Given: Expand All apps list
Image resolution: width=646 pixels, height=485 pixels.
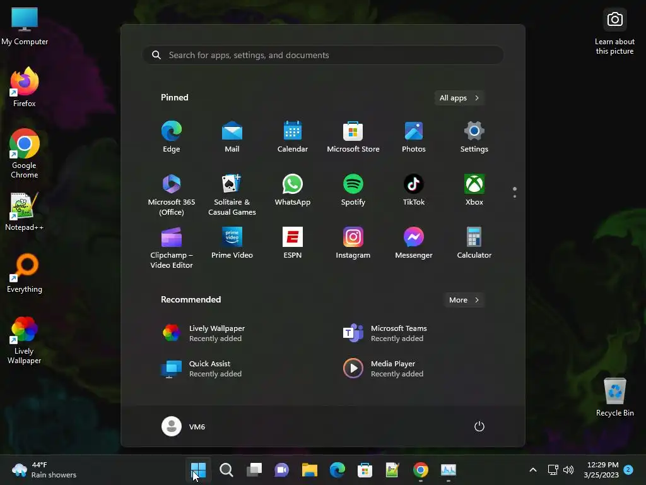Looking at the screenshot, I should click(x=459, y=98).
